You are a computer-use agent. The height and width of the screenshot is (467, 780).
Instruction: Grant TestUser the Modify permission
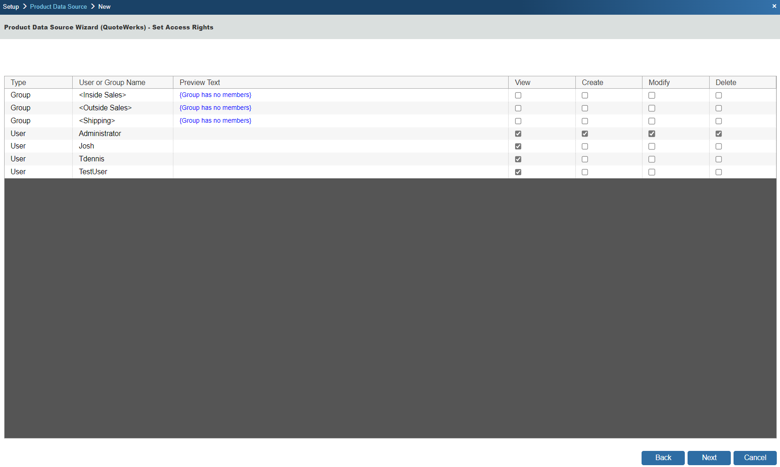pos(652,172)
